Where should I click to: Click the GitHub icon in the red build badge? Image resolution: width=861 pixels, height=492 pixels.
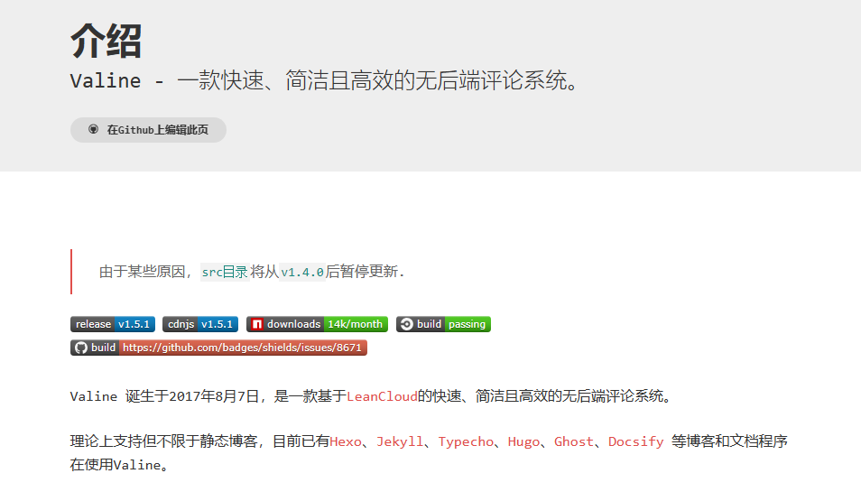(81, 348)
